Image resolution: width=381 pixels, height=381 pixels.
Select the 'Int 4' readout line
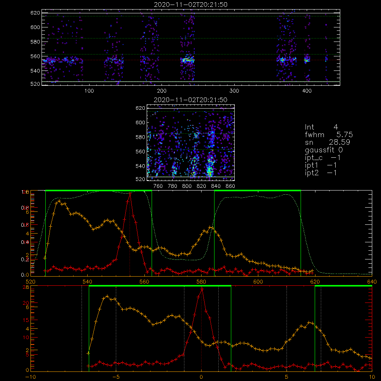click(321, 127)
